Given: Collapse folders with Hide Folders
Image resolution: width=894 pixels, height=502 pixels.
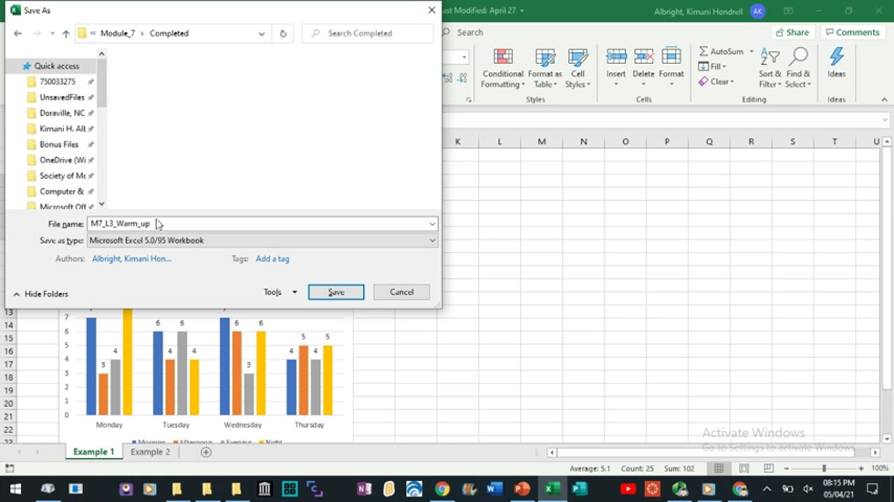Looking at the screenshot, I should 41,294.
